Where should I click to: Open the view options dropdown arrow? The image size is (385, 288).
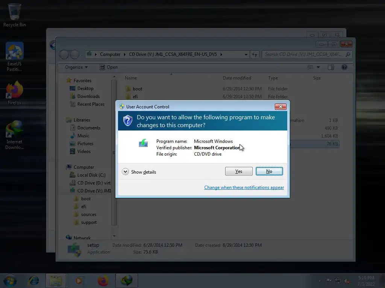(x=318, y=67)
